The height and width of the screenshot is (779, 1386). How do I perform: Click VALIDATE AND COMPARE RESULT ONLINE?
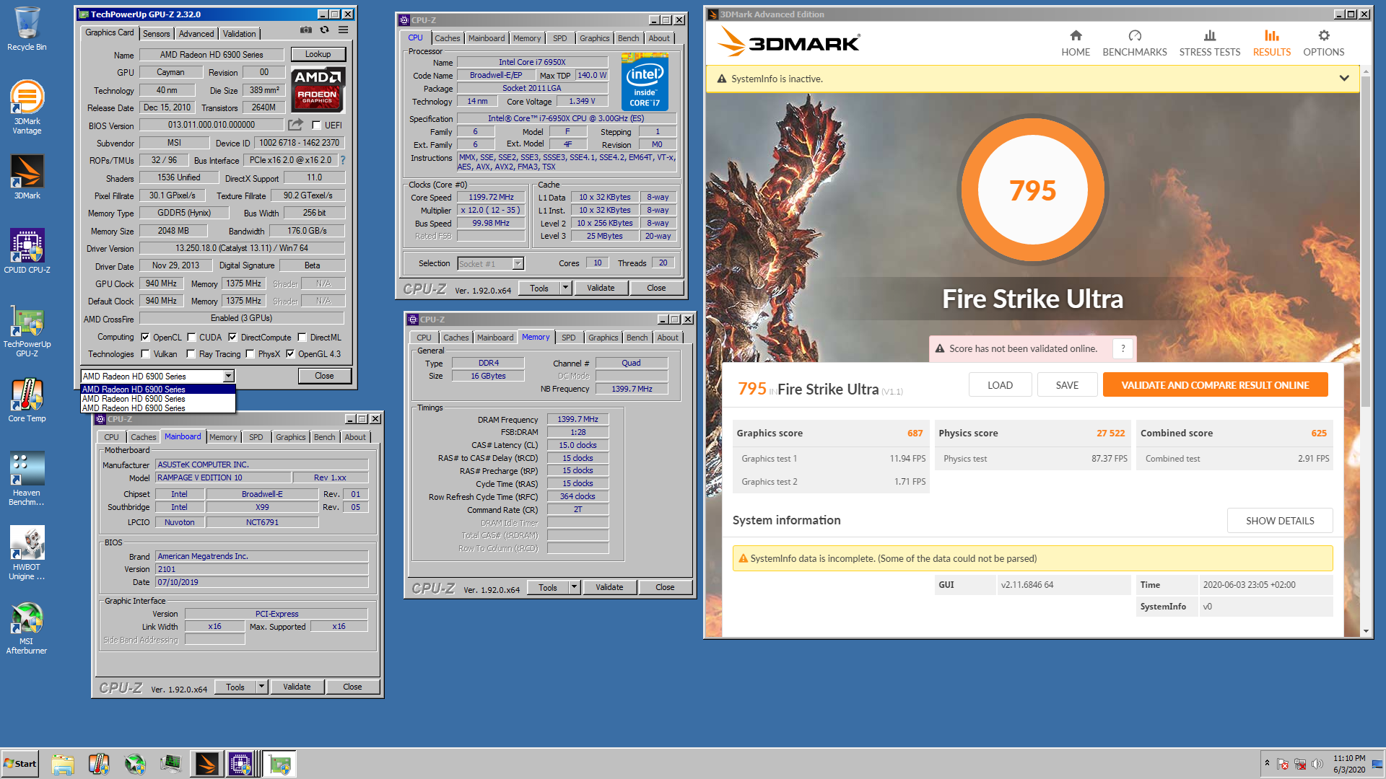click(x=1215, y=385)
